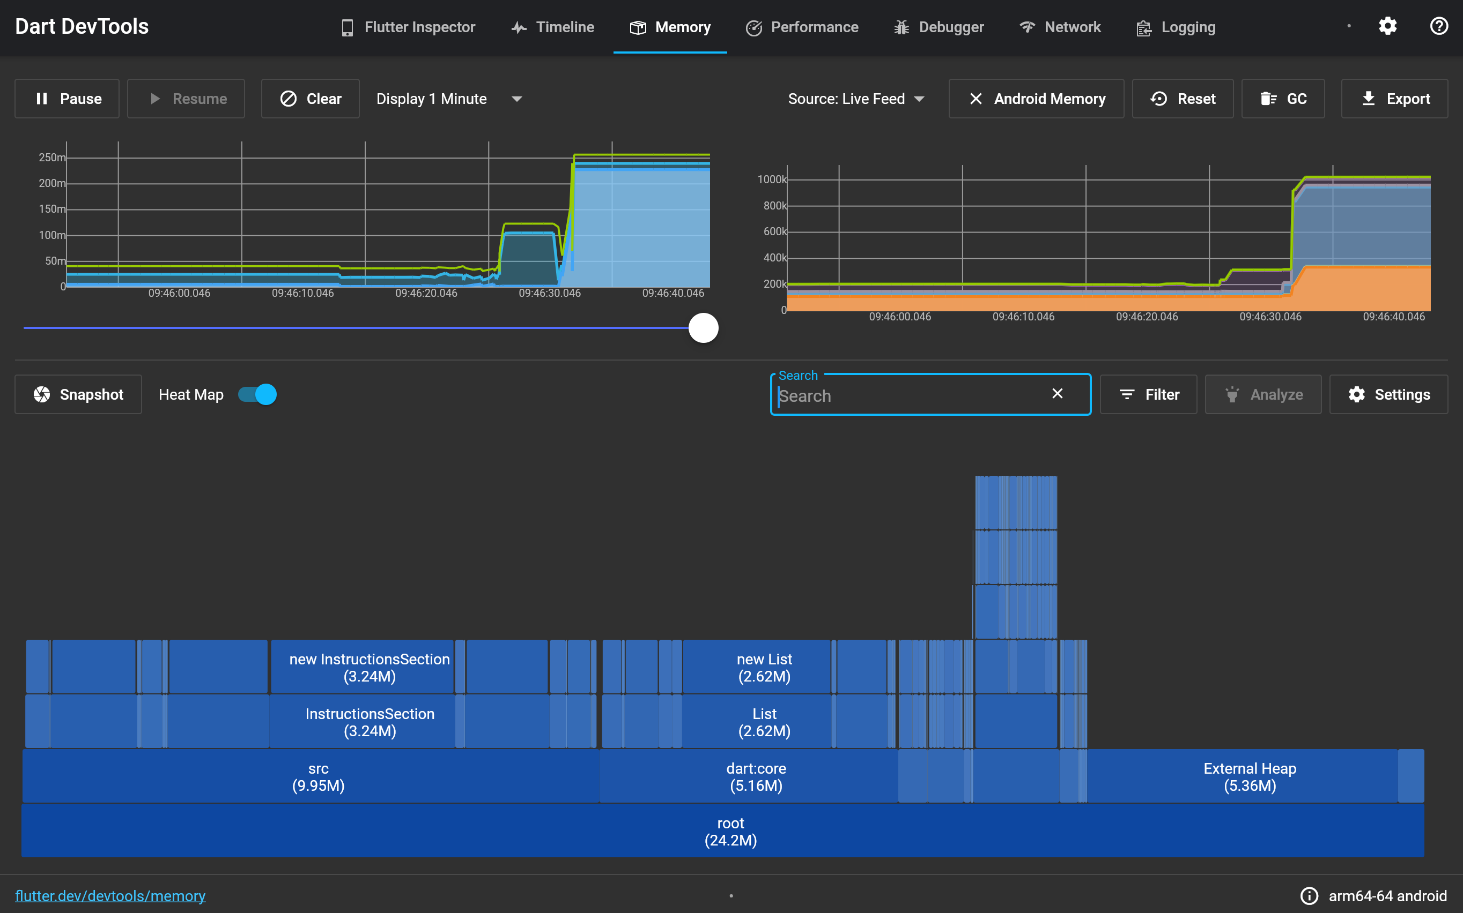Switch to the Flutter Inspector tab
This screenshot has height=913, width=1463.
coord(408,27)
